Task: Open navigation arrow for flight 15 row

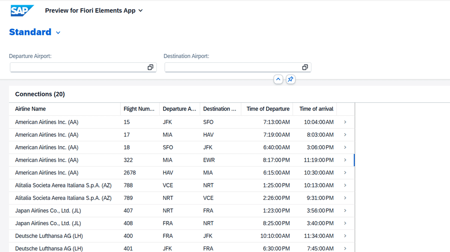Action: coord(345,122)
